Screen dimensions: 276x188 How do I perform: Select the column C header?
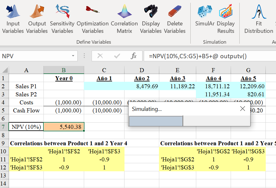click(x=104, y=70)
